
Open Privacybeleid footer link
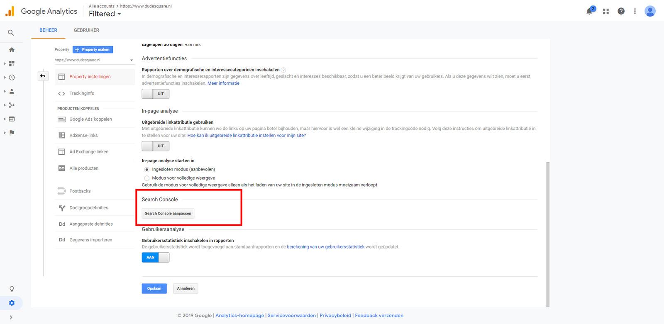335,316
